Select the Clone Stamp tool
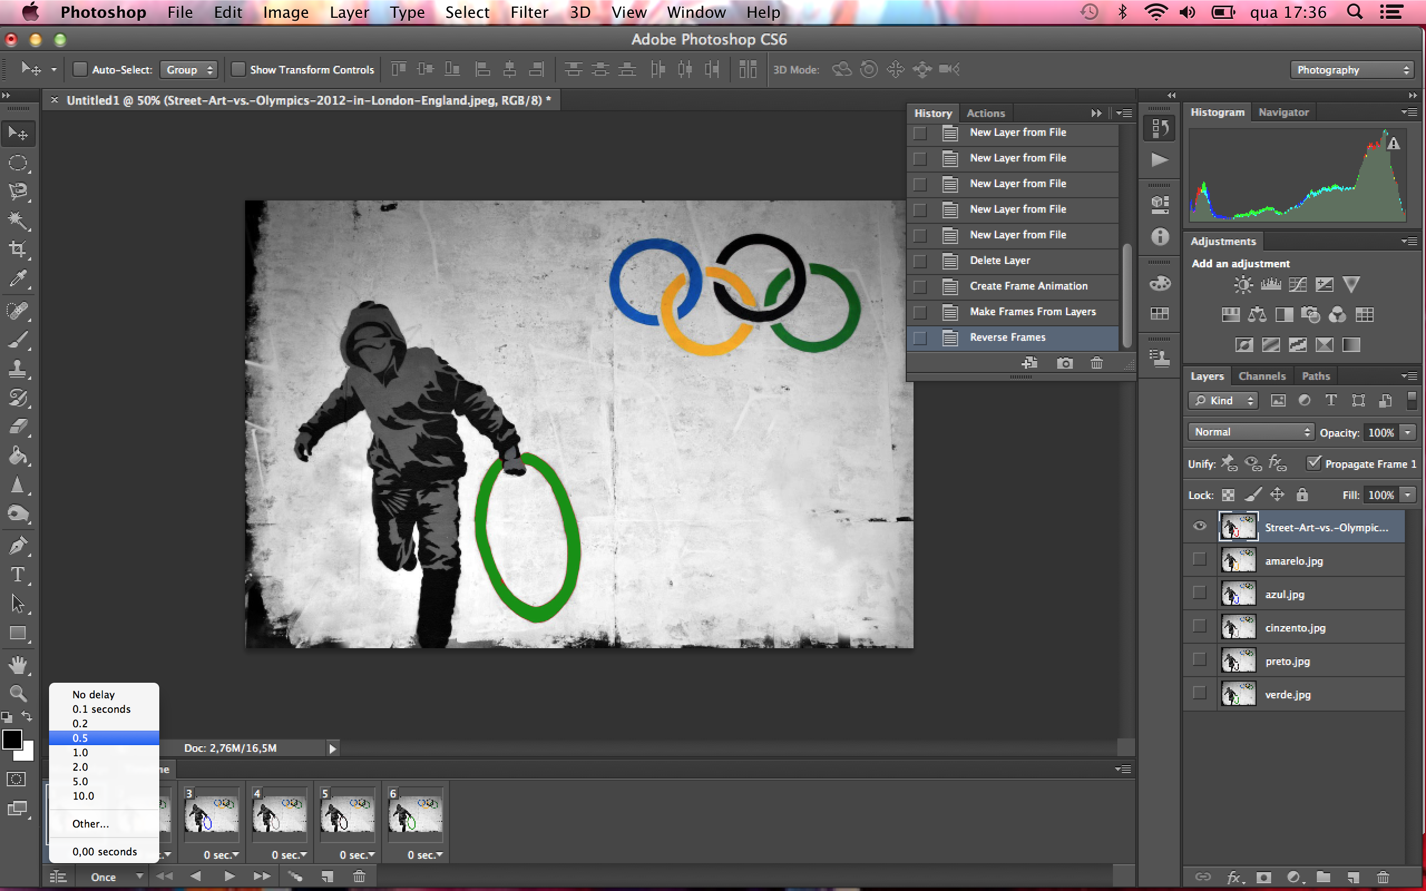This screenshot has height=891, width=1426. [x=18, y=369]
